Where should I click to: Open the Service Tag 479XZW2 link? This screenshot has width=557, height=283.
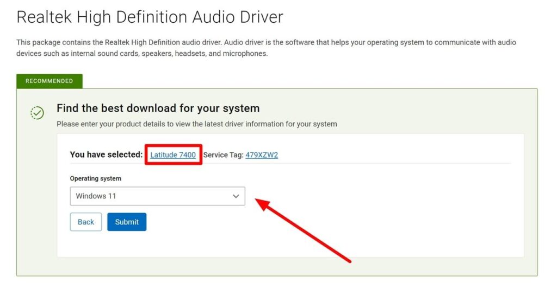click(262, 155)
